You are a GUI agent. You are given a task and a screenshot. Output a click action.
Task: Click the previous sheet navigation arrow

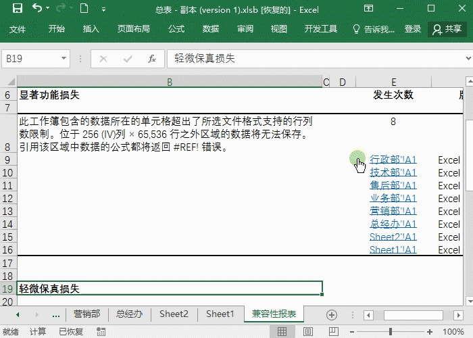(18, 315)
